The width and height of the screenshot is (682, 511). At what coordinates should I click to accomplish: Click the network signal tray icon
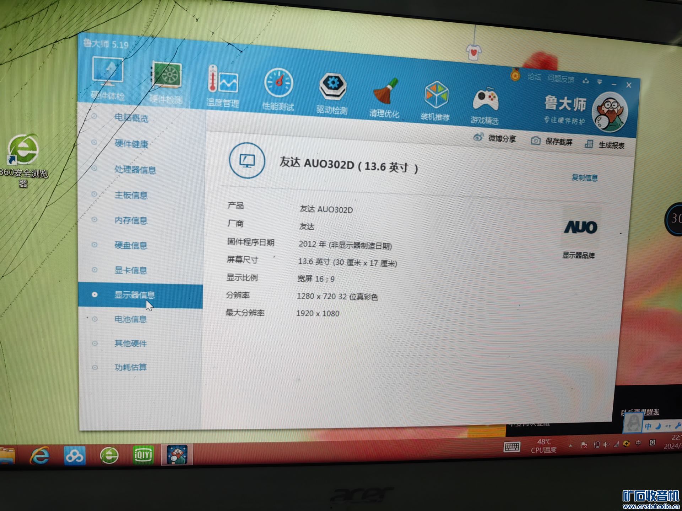(x=616, y=444)
